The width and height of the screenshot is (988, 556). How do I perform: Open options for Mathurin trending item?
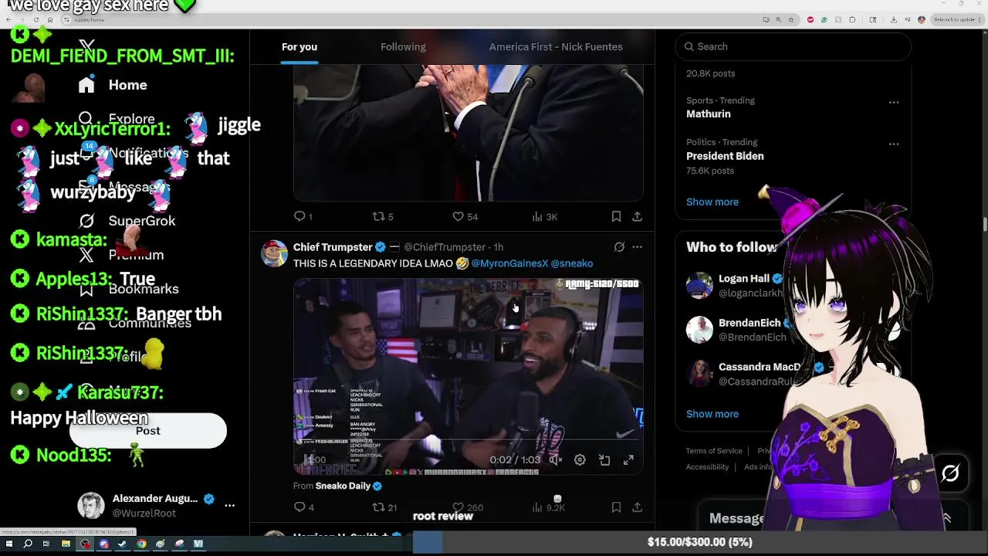click(893, 102)
